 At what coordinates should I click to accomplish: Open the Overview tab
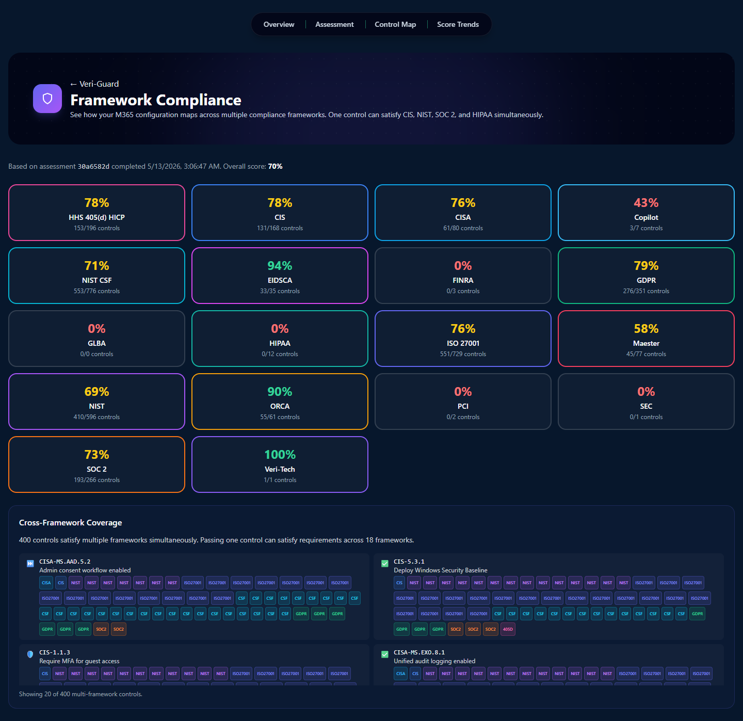point(279,24)
